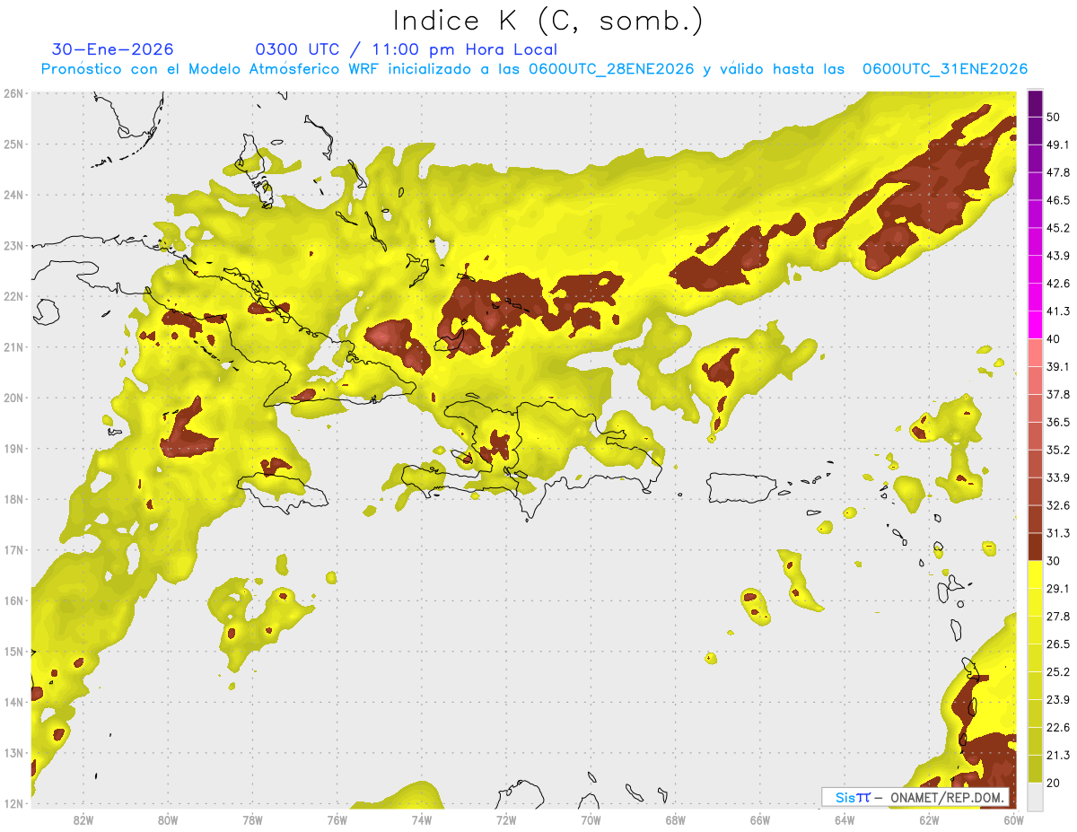Select the date label '30-Ene-2026'
1077x832 pixels.
[x=113, y=49]
